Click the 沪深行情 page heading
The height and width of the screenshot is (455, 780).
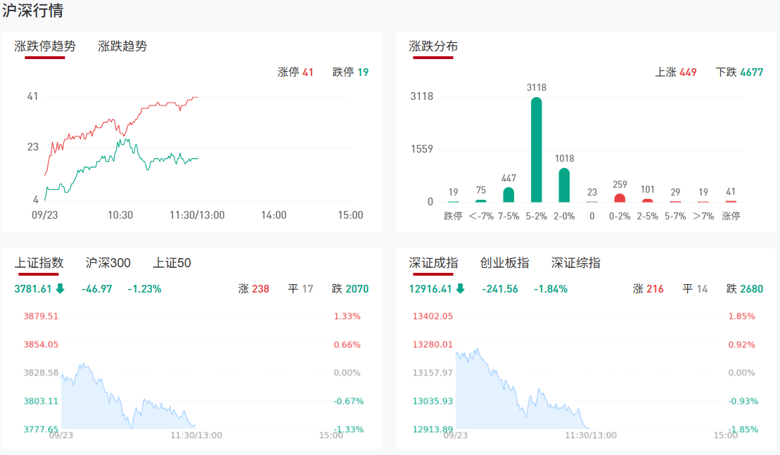[32, 11]
